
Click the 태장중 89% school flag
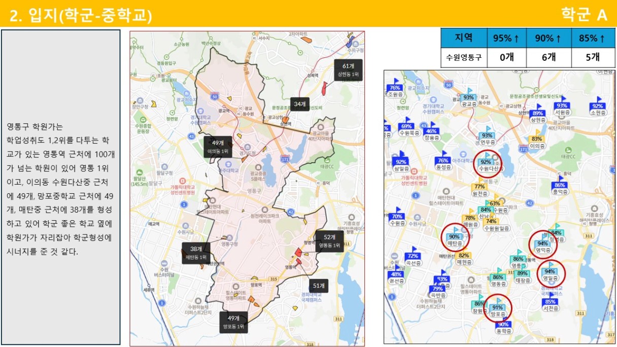click(x=522, y=273)
